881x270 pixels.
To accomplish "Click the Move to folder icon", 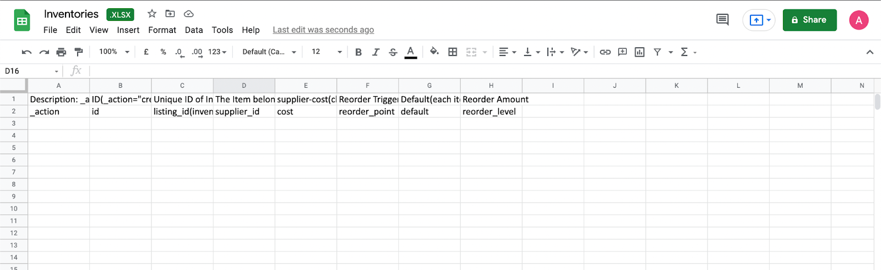I will (170, 14).
